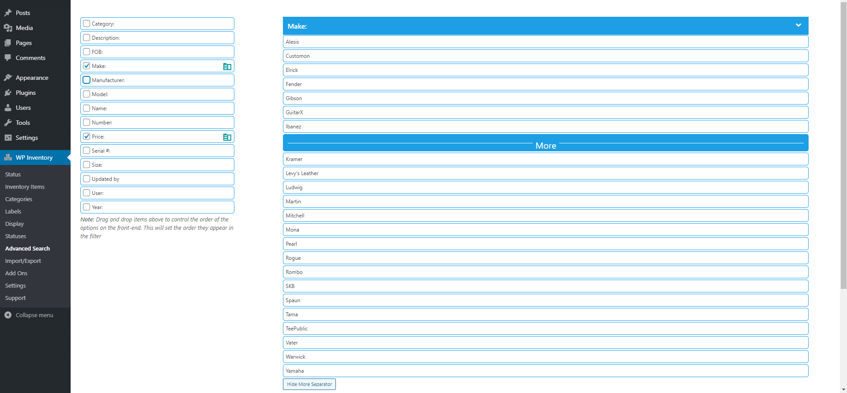Click Hide More Separator button
The height and width of the screenshot is (393, 847).
click(x=309, y=384)
